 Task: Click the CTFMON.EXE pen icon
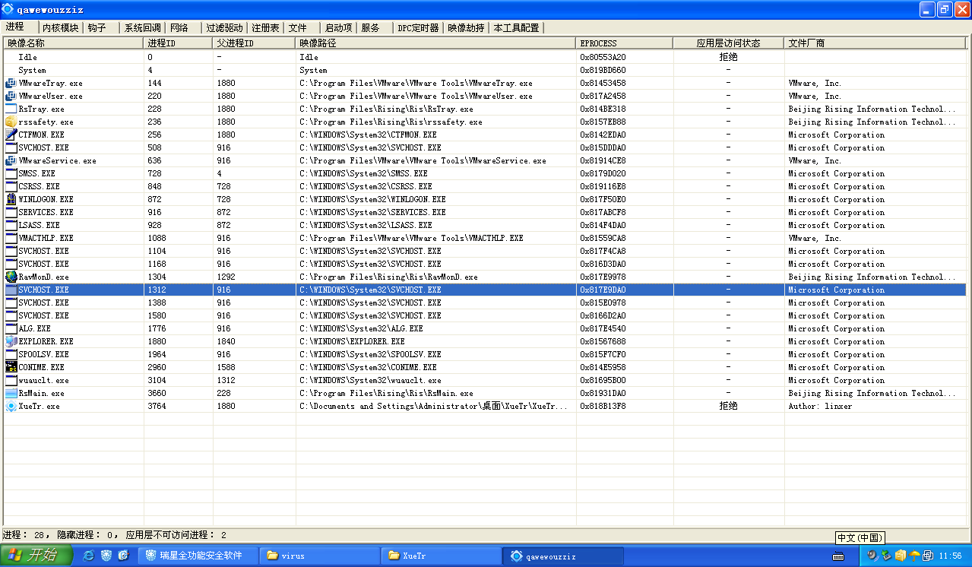[x=11, y=135]
